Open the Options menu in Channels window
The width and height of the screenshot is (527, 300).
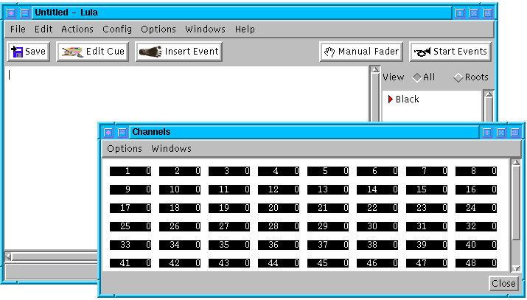pyautogui.click(x=125, y=149)
